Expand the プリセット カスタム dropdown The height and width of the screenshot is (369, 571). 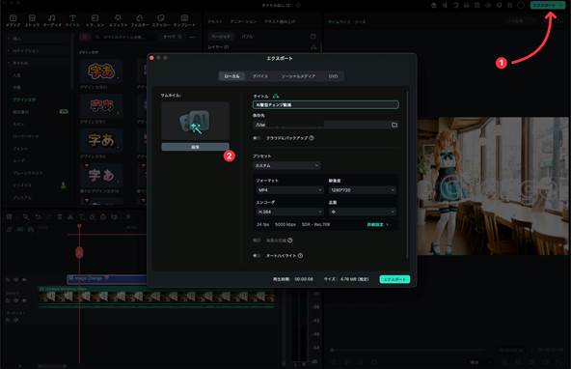tap(286, 165)
